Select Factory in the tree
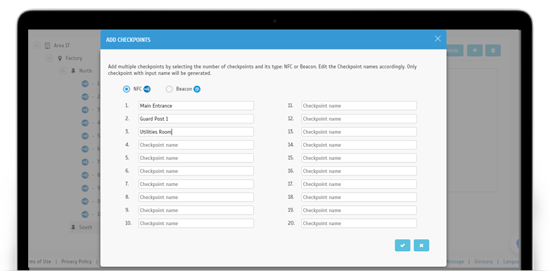Image resolution: width=549 pixels, height=271 pixels. tap(74, 58)
